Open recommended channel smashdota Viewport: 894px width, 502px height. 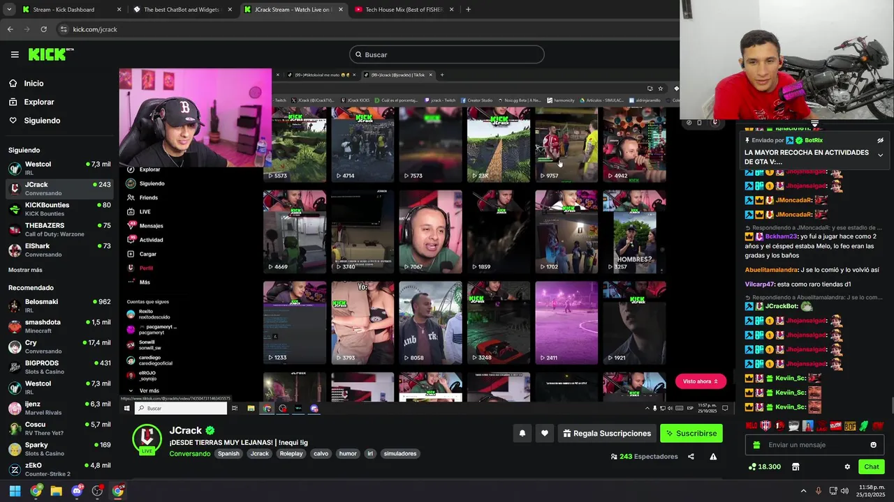(59, 326)
